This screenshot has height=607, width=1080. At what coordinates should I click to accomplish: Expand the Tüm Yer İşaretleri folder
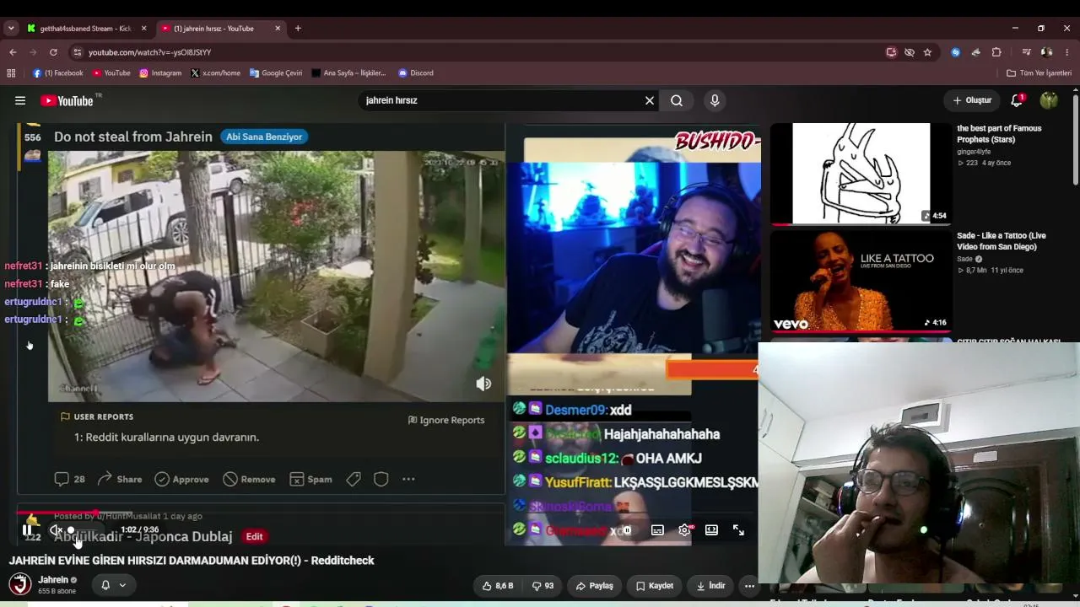[x=1039, y=73]
